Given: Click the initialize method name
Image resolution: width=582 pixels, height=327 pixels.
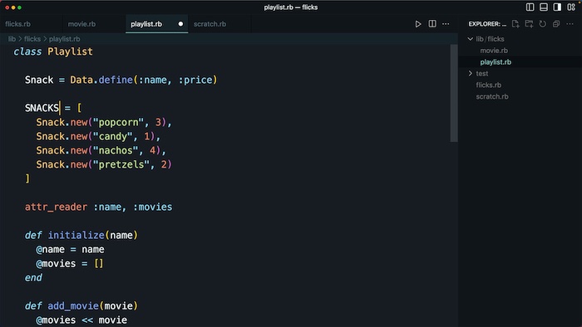Looking at the screenshot, I should tap(76, 235).
